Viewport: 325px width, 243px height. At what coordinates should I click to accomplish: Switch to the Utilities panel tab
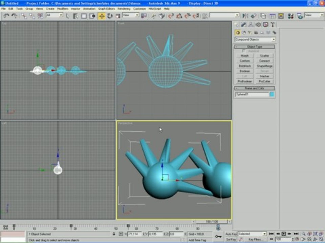(273, 25)
